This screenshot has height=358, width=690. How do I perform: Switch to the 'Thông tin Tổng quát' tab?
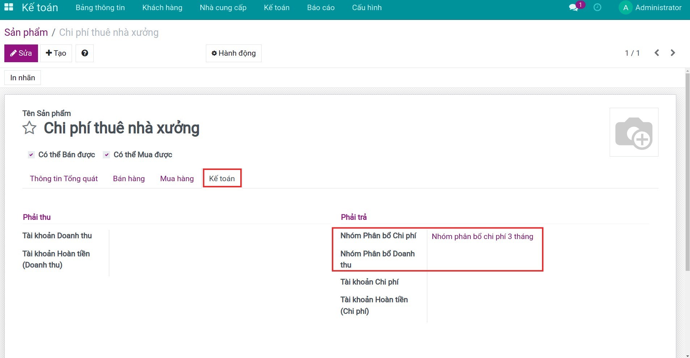(64, 179)
